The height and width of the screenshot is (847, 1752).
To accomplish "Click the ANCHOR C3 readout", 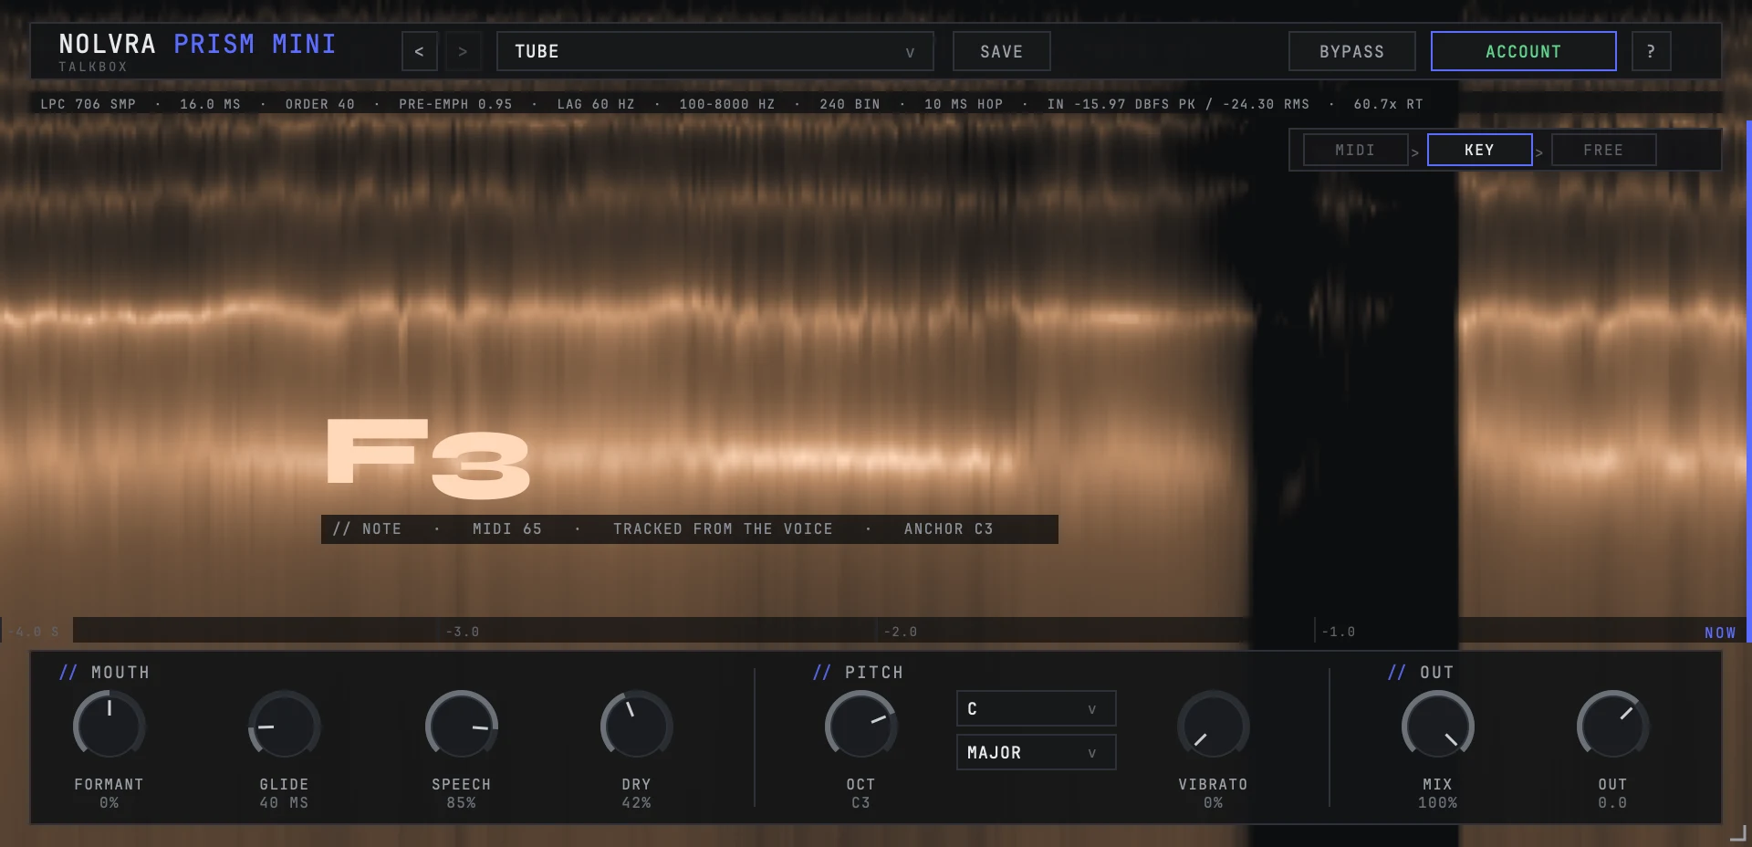I will (x=949, y=529).
